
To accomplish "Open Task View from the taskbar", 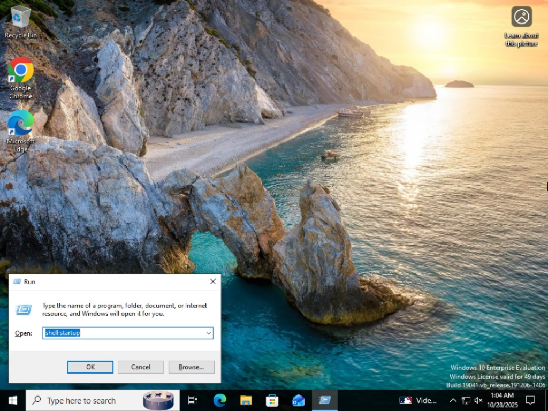I will [x=193, y=400].
